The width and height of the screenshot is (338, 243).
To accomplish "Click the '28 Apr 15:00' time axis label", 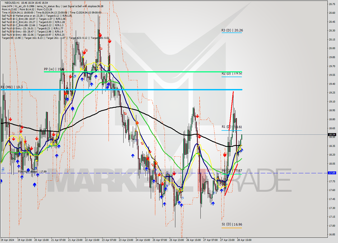I will (x=244, y=240).
